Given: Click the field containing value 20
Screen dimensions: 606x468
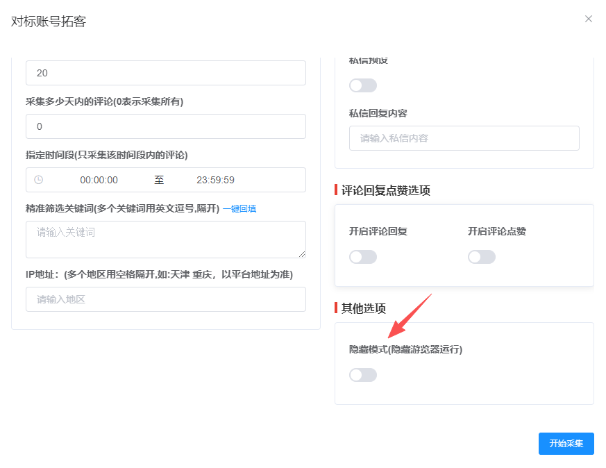Looking at the screenshot, I should [x=166, y=73].
